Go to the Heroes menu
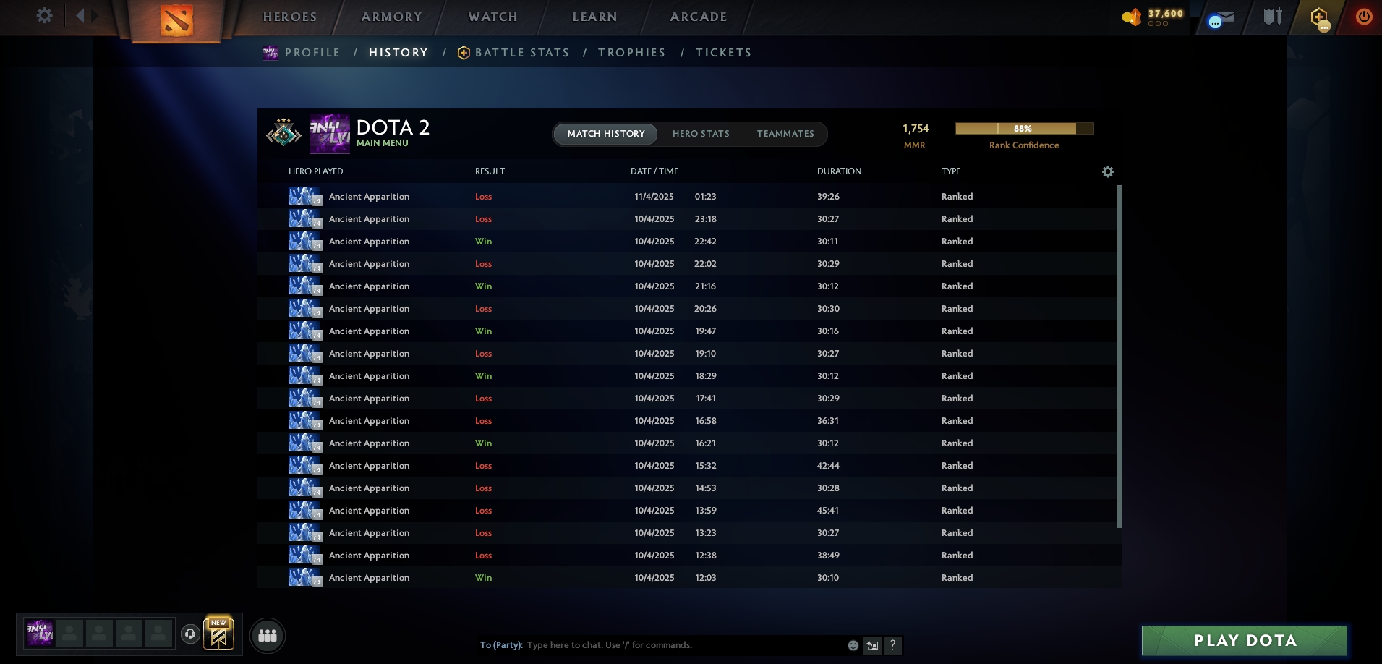Image resolution: width=1382 pixels, height=664 pixels. [x=289, y=17]
